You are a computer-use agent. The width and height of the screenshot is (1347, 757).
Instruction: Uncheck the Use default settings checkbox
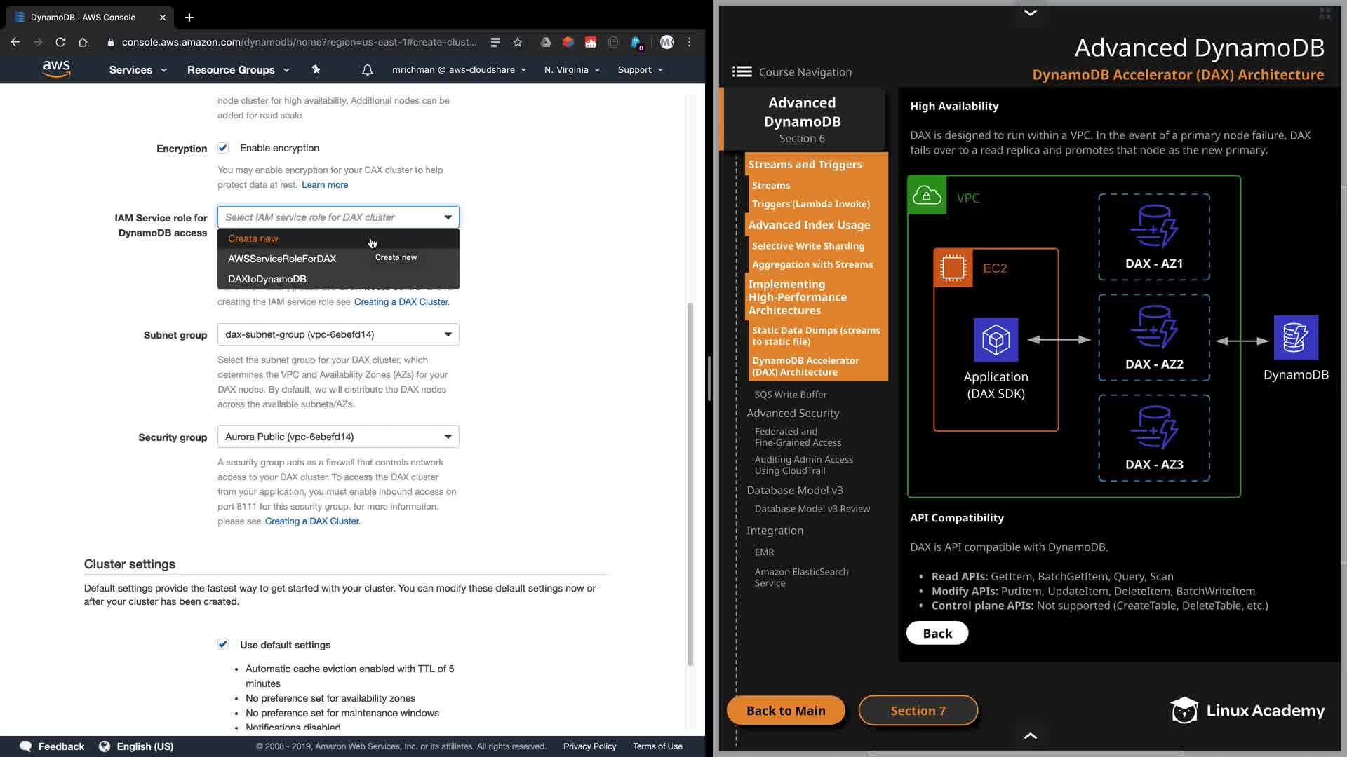point(223,644)
